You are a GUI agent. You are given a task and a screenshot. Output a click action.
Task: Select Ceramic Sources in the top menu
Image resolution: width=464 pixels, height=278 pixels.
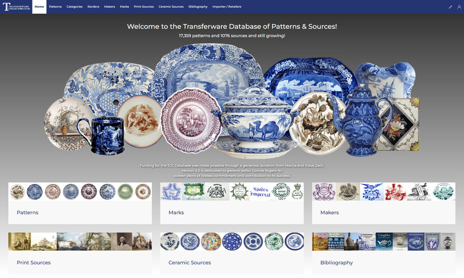[171, 7]
